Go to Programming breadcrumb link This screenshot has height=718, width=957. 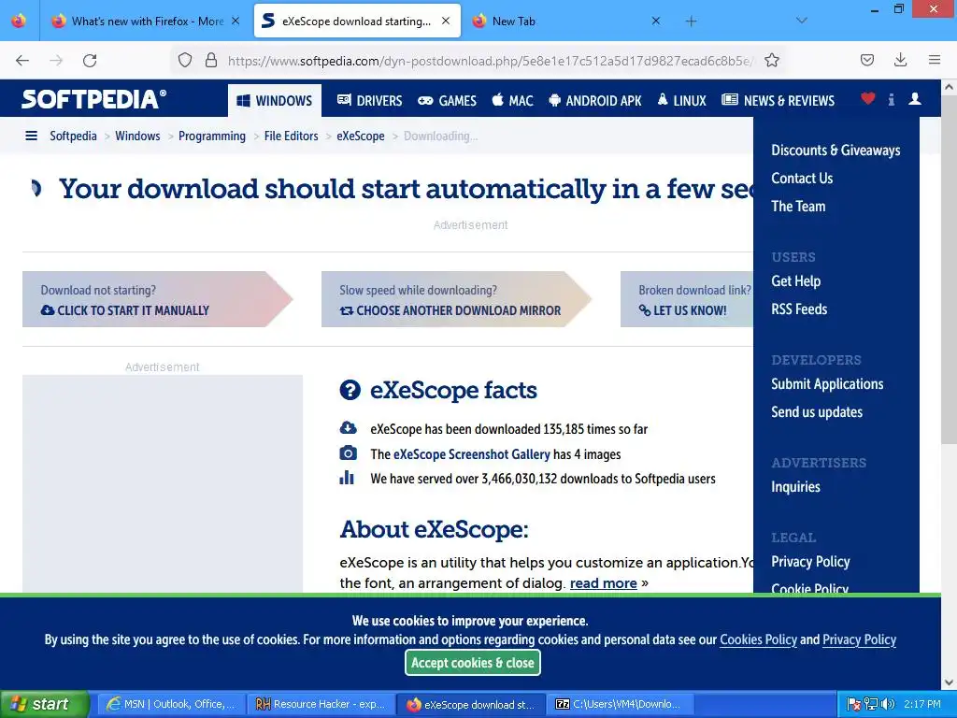tap(212, 136)
